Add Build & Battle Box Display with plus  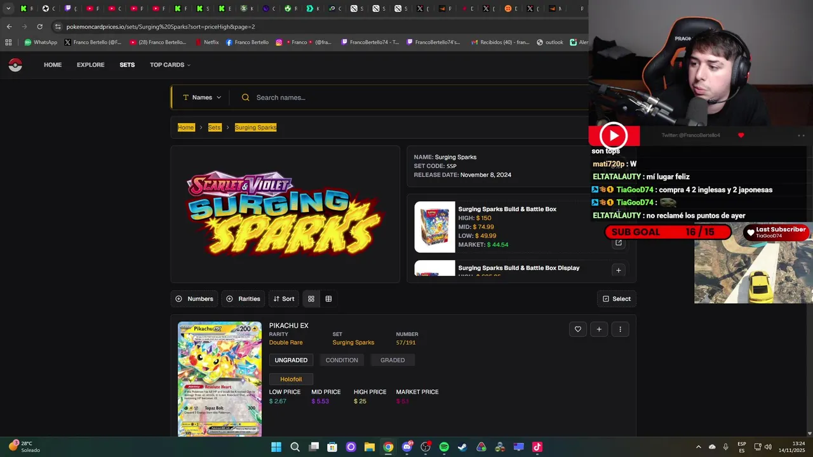coord(618,270)
